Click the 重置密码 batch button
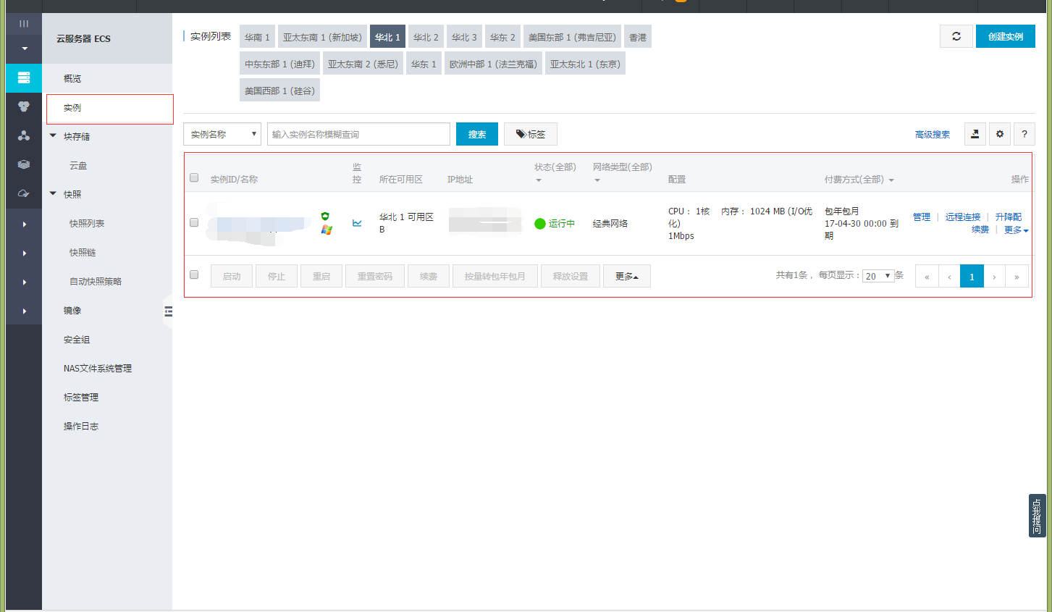This screenshot has width=1052, height=612. (375, 276)
